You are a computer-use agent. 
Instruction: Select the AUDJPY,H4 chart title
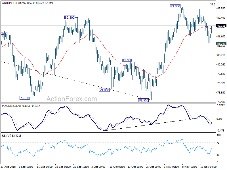(9, 3)
